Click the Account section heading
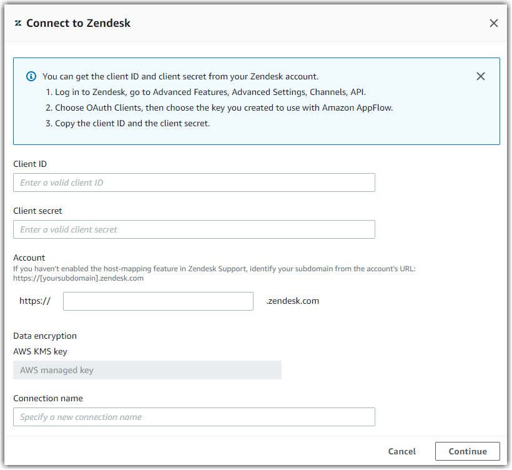 pos(29,257)
